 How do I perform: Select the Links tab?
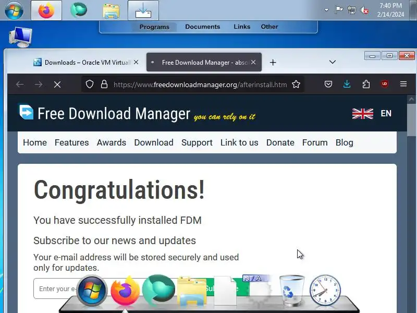242,27
